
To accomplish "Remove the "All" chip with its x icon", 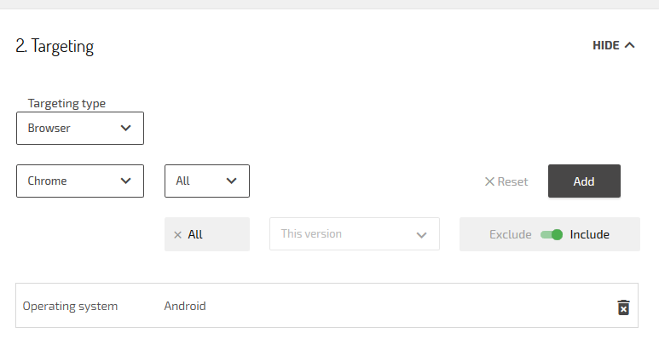I will point(177,234).
